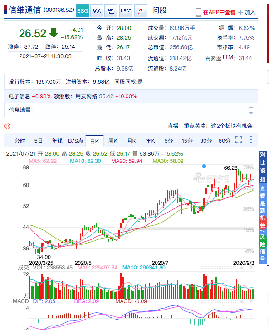Click DIF: 2.05 MACD value

coord(44,301)
